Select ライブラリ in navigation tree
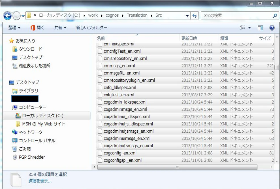Screen dimensions: 280x189 pos(25,91)
